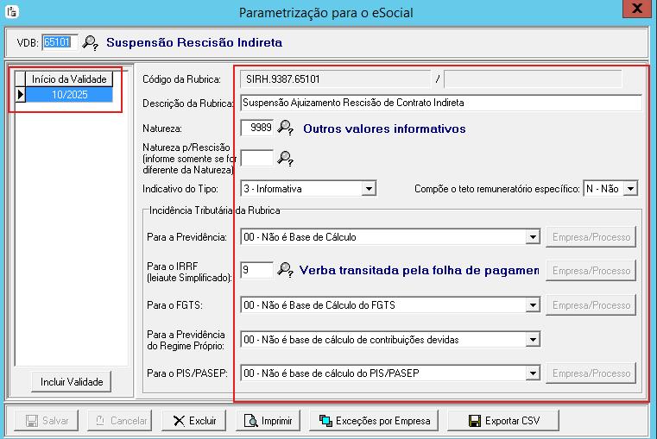
Task: Click the Exportar CSV button
Action: pyautogui.click(x=503, y=421)
